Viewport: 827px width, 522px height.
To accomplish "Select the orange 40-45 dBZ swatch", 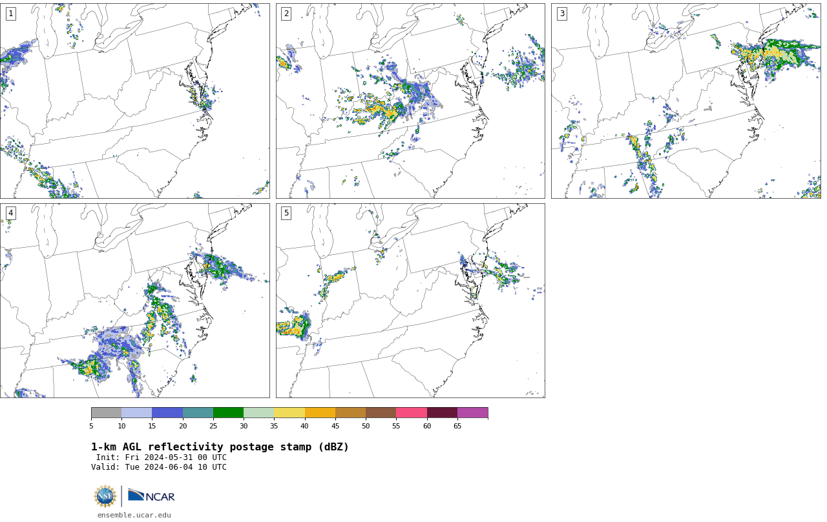I will (320, 413).
